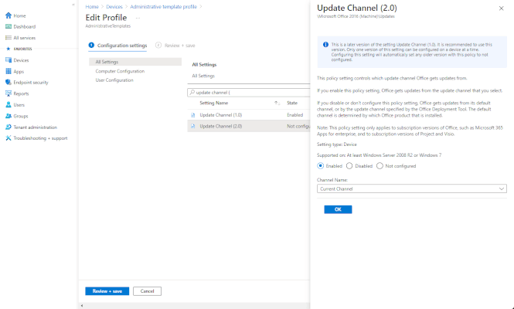Open the Apps grid icon
This screenshot has height=309, width=514.
point(9,71)
